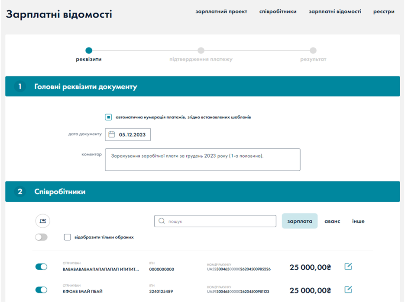Navigate to 'зарплатний проект'
405x302 pixels.
221,12
